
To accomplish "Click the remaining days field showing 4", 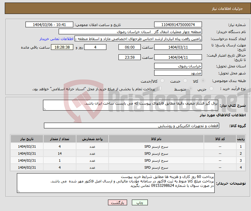I will 95,47.
